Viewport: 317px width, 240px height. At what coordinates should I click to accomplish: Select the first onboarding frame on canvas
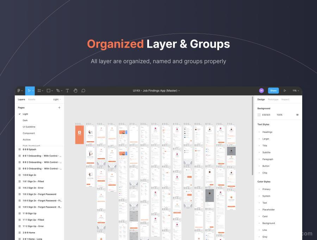91,135
